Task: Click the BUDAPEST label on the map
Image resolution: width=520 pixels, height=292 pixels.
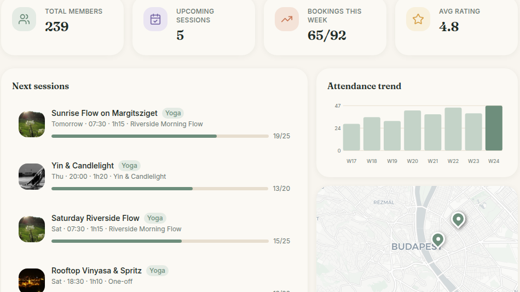Action: [x=416, y=247]
